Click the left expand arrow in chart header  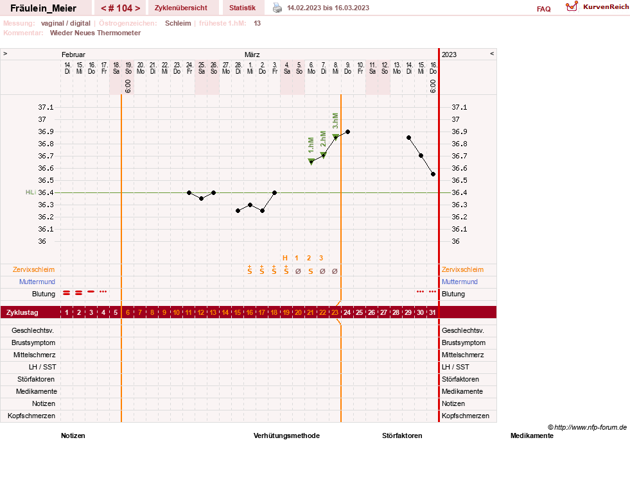tap(5, 53)
